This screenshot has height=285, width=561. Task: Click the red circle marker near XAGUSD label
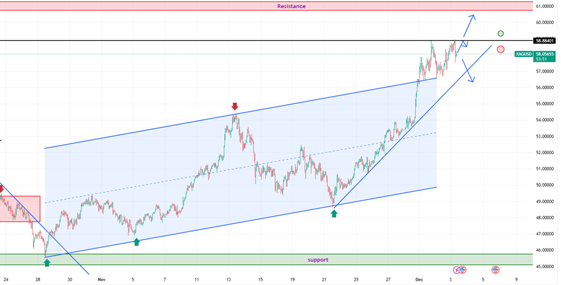tap(500, 49)
